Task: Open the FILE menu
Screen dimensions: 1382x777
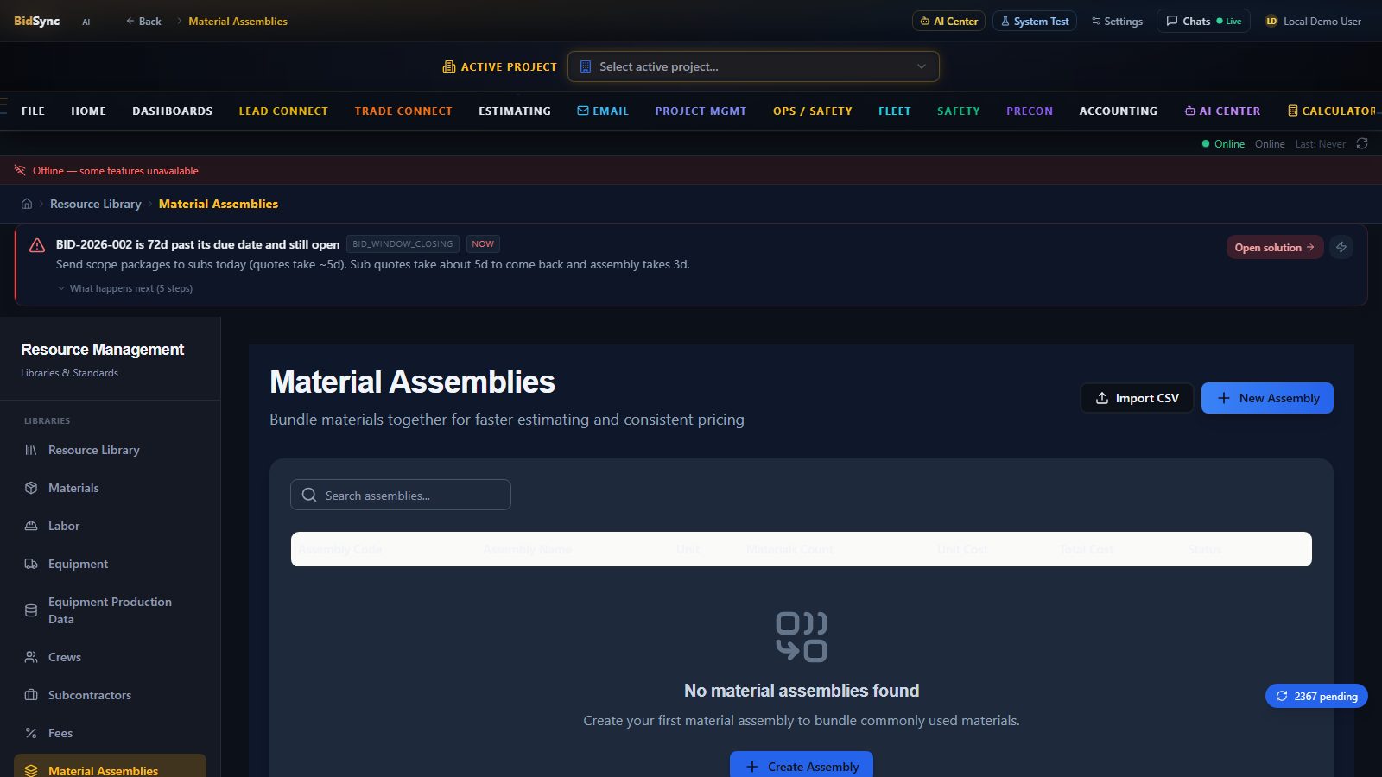Action: pos(33,111)
